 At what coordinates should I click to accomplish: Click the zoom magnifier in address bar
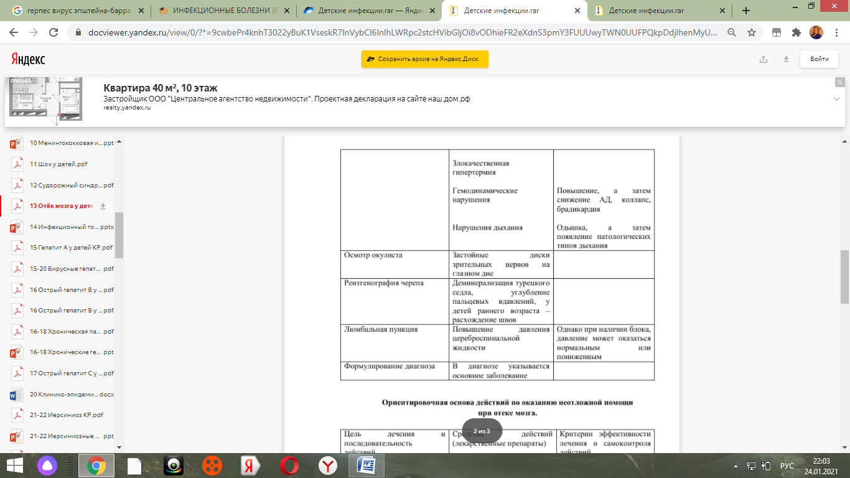[x=732, y=32]
